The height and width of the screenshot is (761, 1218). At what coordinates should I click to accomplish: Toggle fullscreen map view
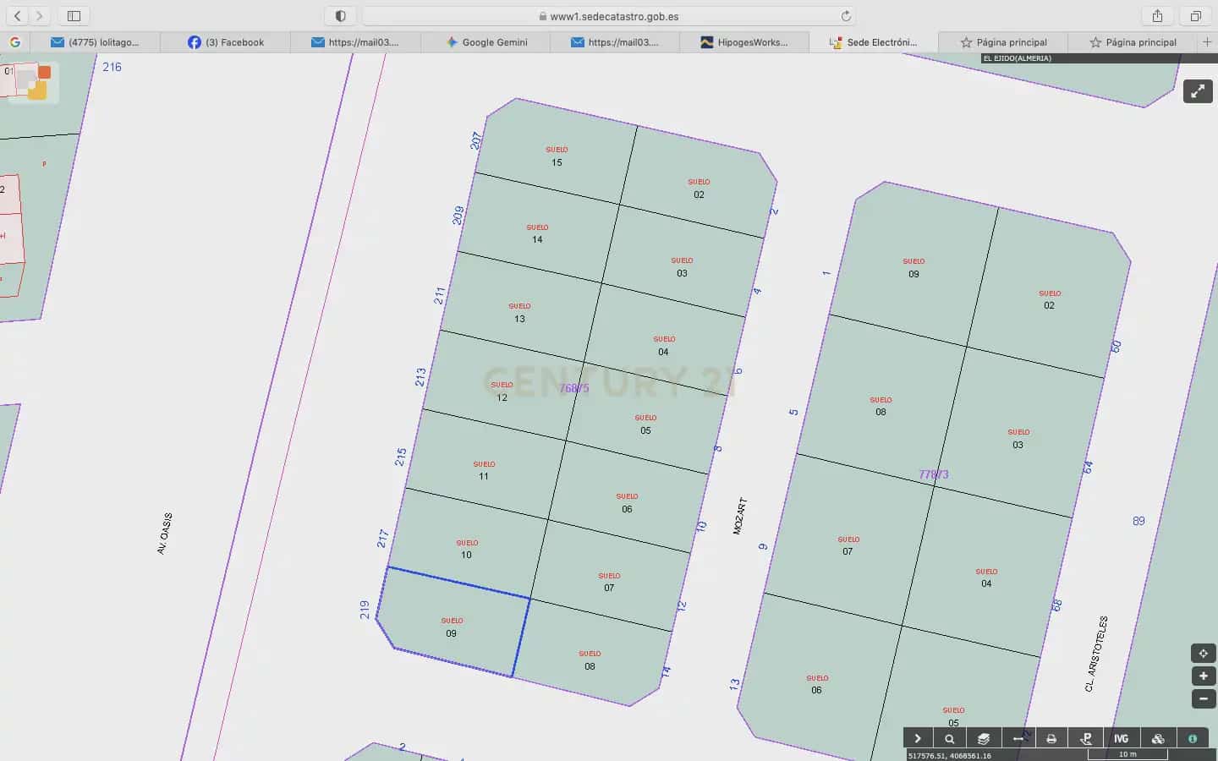tap(1198, 91)
